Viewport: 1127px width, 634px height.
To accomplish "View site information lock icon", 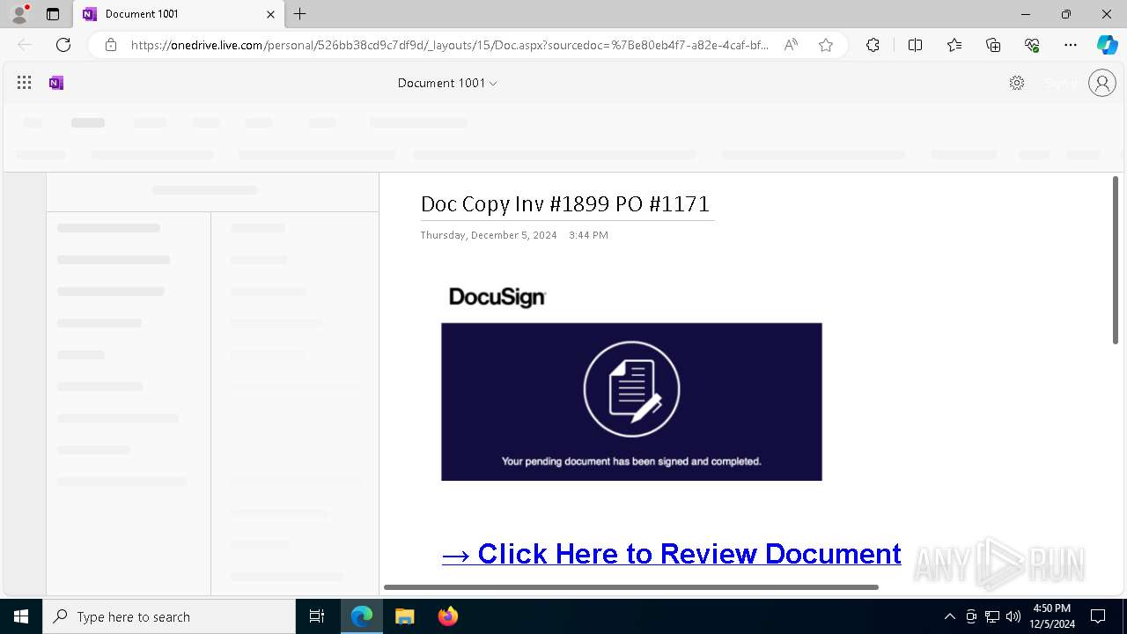I will tap(111, 45).
